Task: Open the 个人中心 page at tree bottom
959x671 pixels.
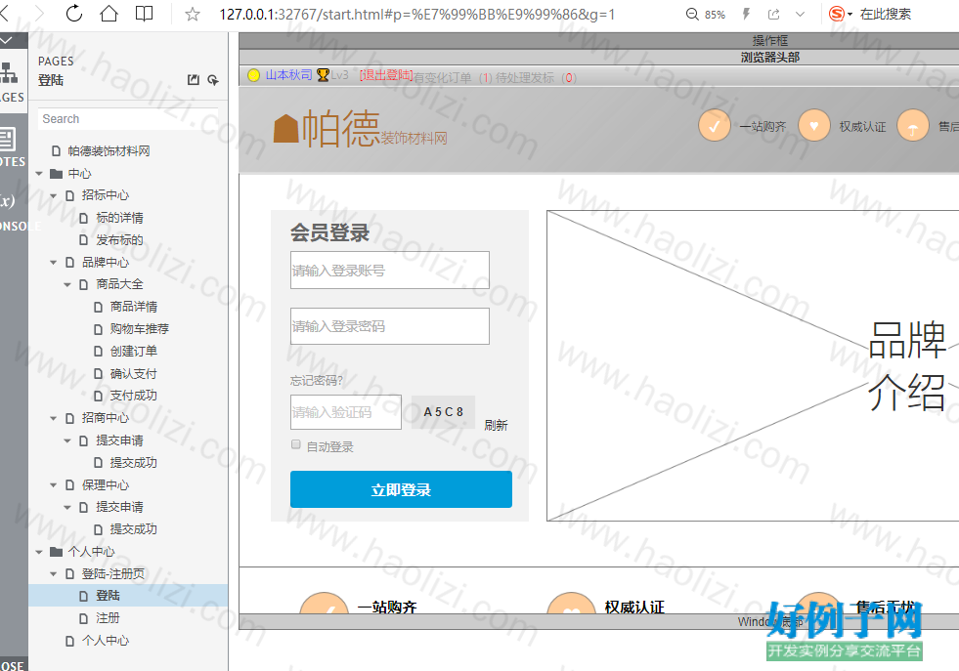Action: (106, 641)
